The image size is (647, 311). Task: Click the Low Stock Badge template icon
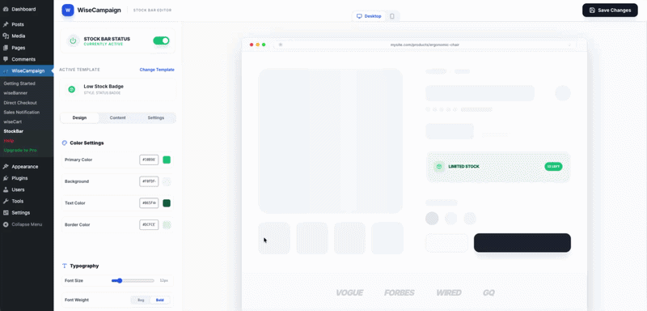[x=71, y=89]
